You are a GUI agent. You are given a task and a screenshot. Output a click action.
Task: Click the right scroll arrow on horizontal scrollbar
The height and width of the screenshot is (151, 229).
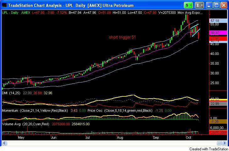tap(224, 143)
